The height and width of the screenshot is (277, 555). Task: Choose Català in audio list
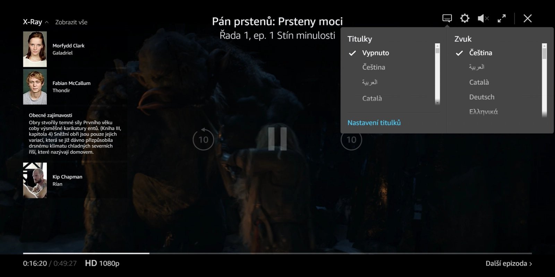point(479,82)
